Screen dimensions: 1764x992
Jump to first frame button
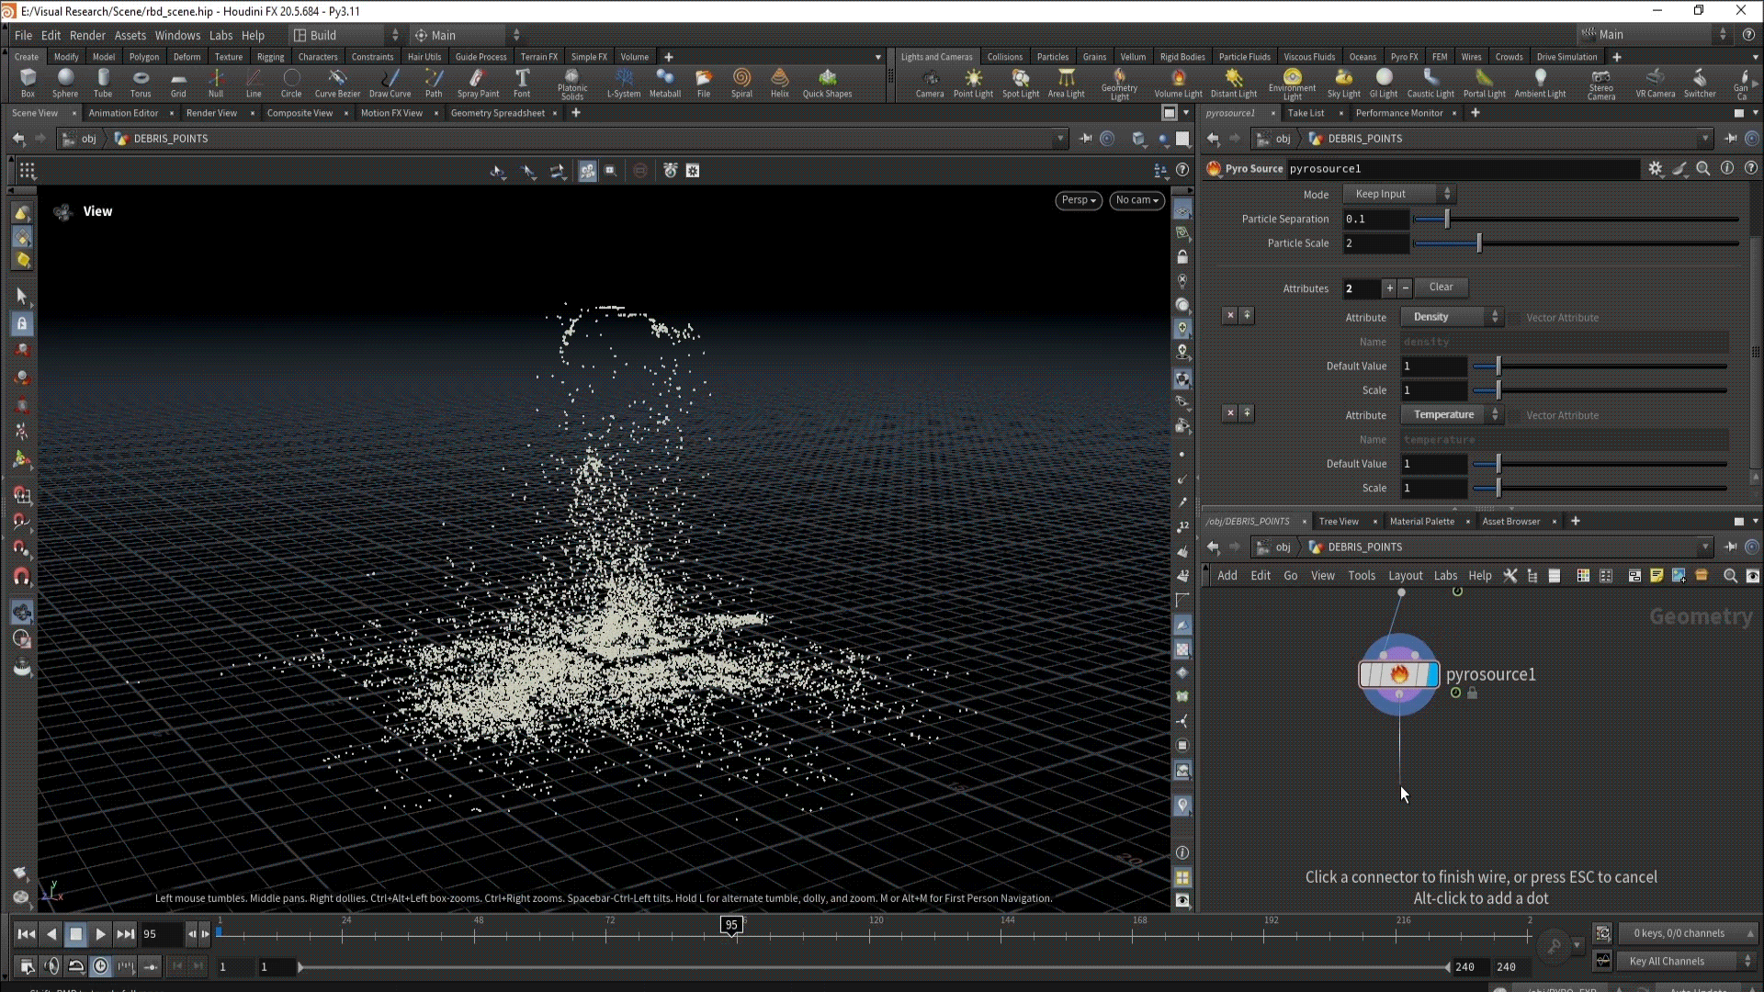26,934
